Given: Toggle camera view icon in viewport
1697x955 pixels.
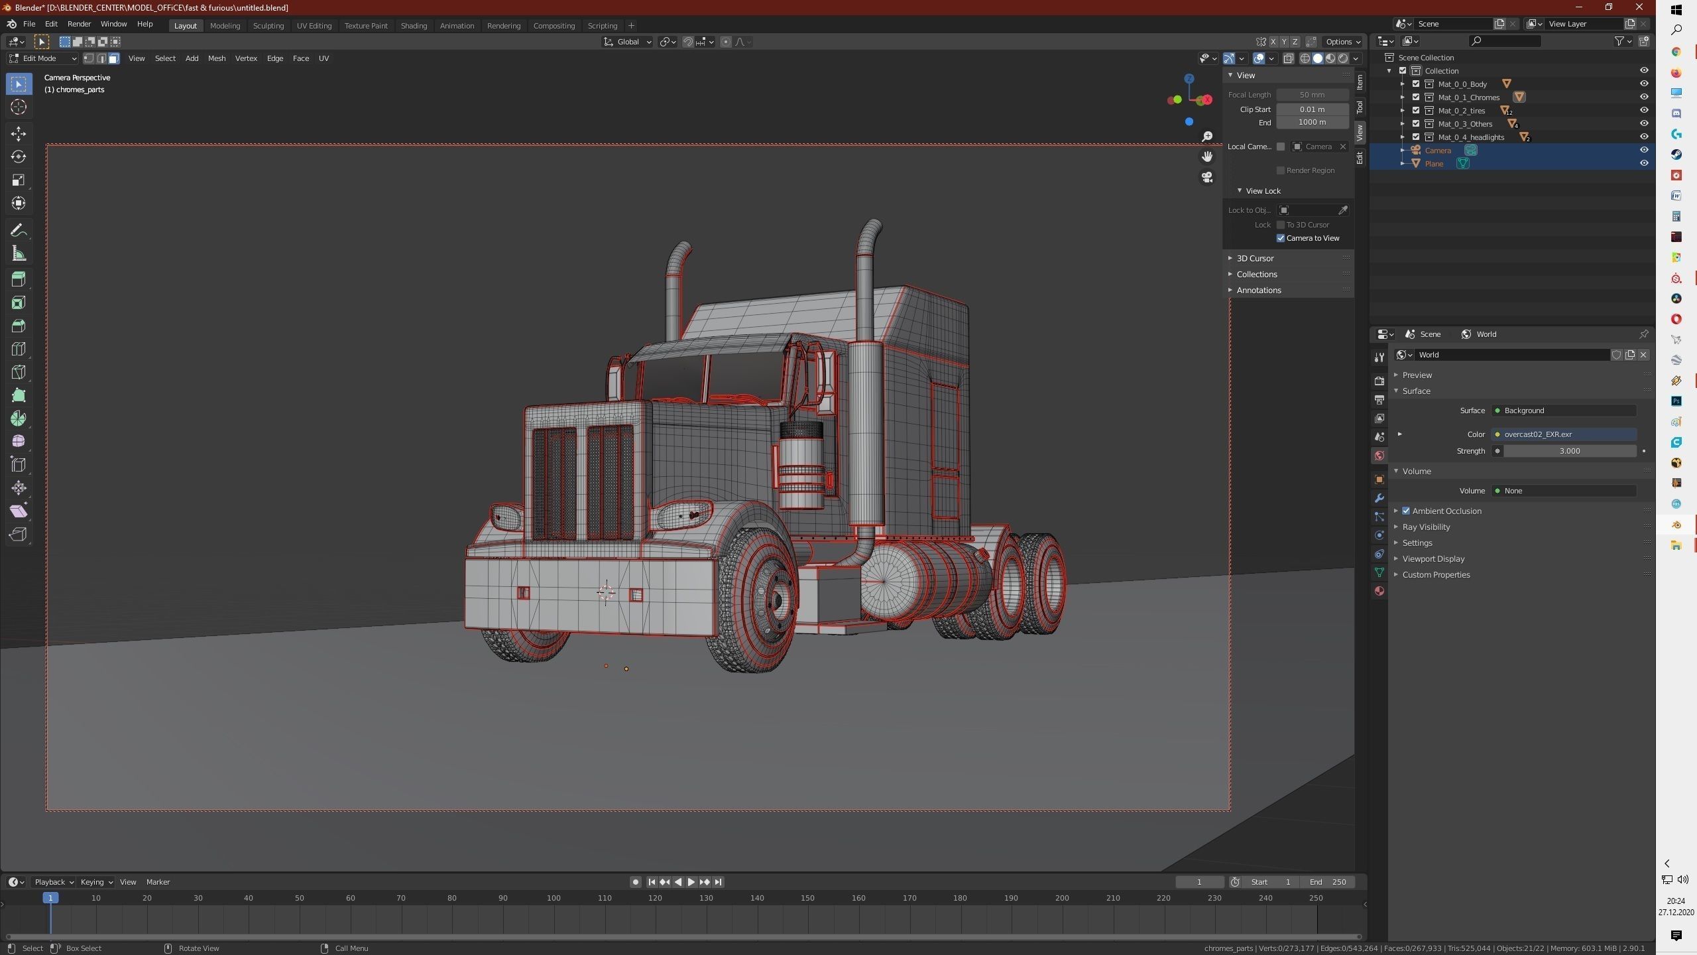Looking at the screenshot, I should click(1207, 177).
